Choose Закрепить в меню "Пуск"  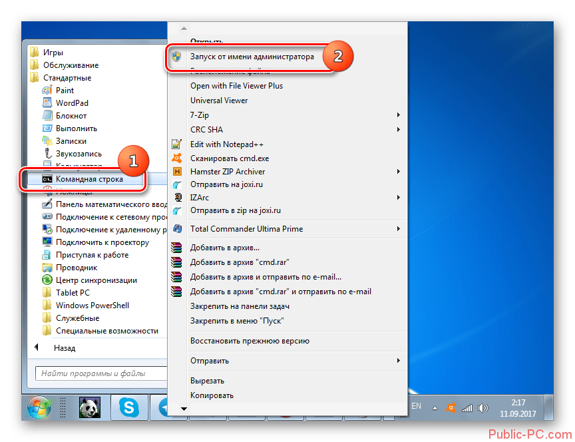point(237,321)
